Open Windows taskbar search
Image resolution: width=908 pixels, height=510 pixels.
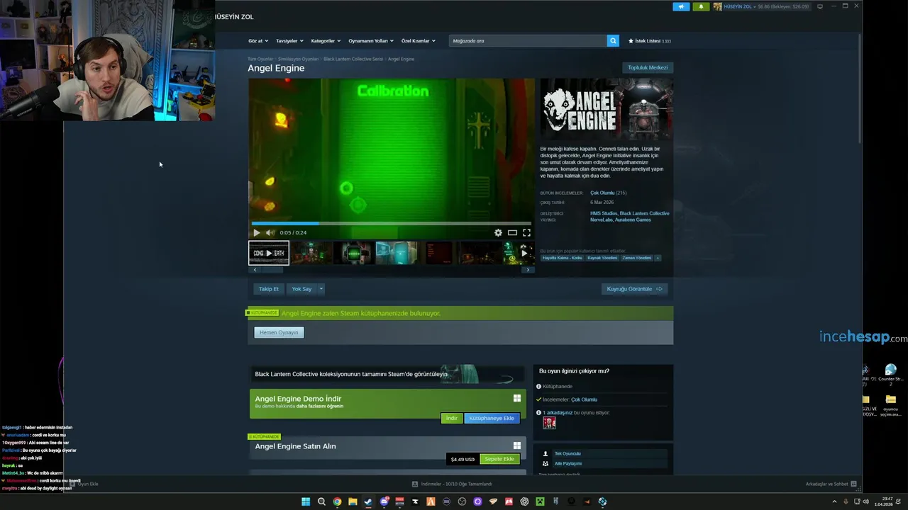click(x=321, y=501)
